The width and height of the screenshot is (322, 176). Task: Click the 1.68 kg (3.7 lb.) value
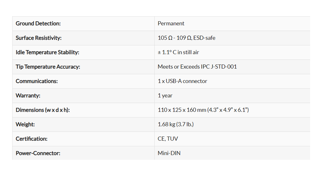pos(176,124)
